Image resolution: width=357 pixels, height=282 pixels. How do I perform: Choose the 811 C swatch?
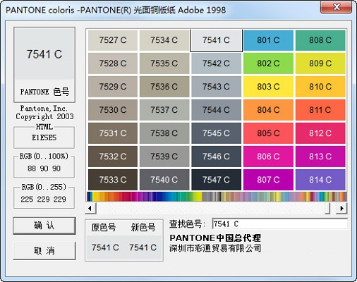point(320,110)
